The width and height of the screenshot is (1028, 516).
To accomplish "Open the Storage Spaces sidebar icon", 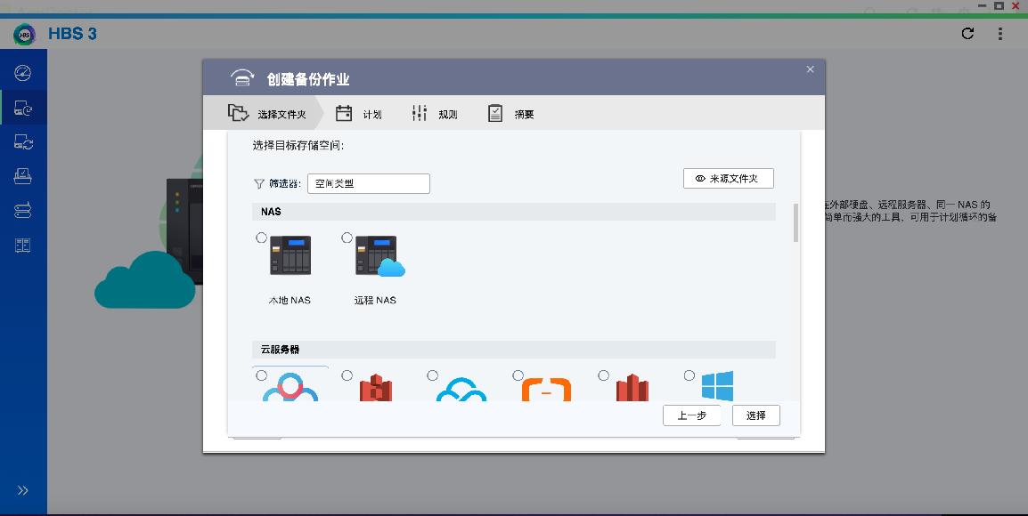I will pyautogui.click(x=22, y=211).
